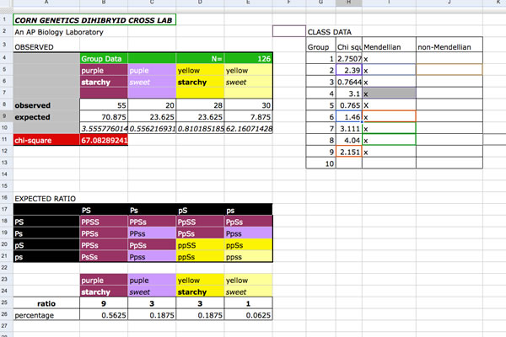506x337 pixels.
Task: Click Group 1 chi square value 2.7507
Action: pos(349,59)
